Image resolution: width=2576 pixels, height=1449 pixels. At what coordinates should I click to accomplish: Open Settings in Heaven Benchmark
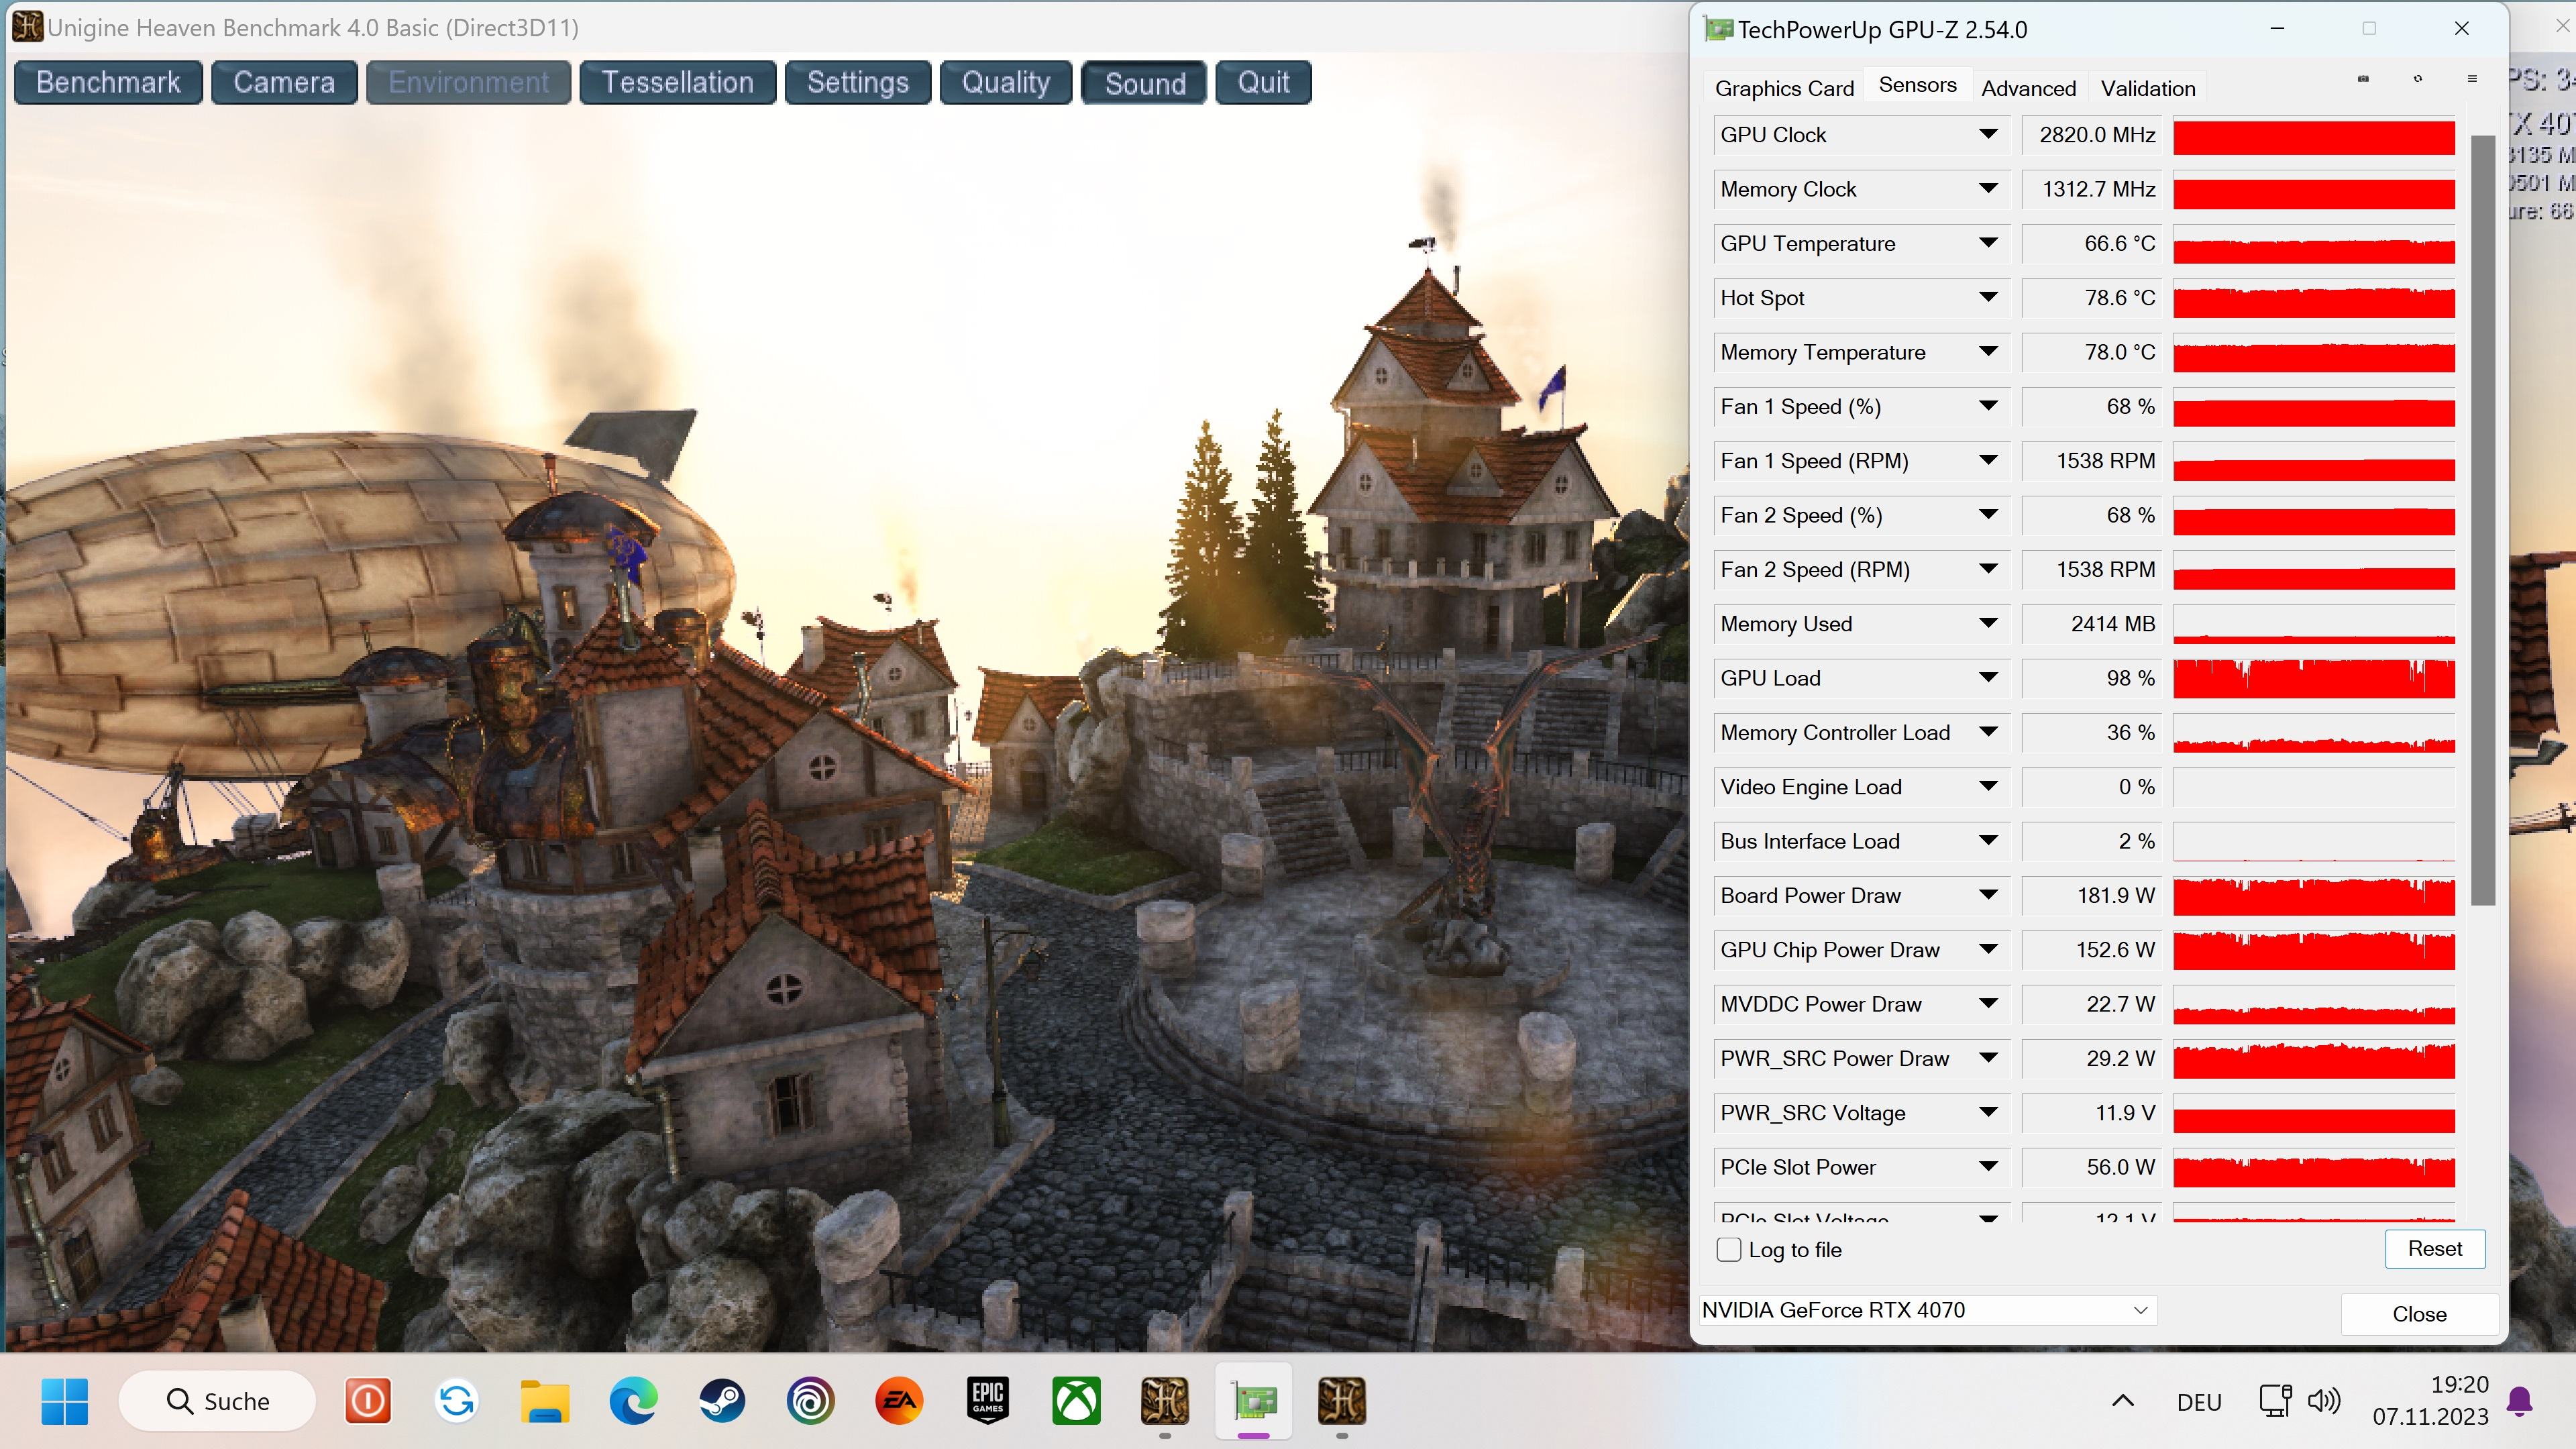click(858, 82)
